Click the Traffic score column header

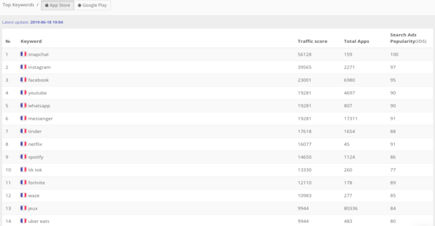coord(312,41)
